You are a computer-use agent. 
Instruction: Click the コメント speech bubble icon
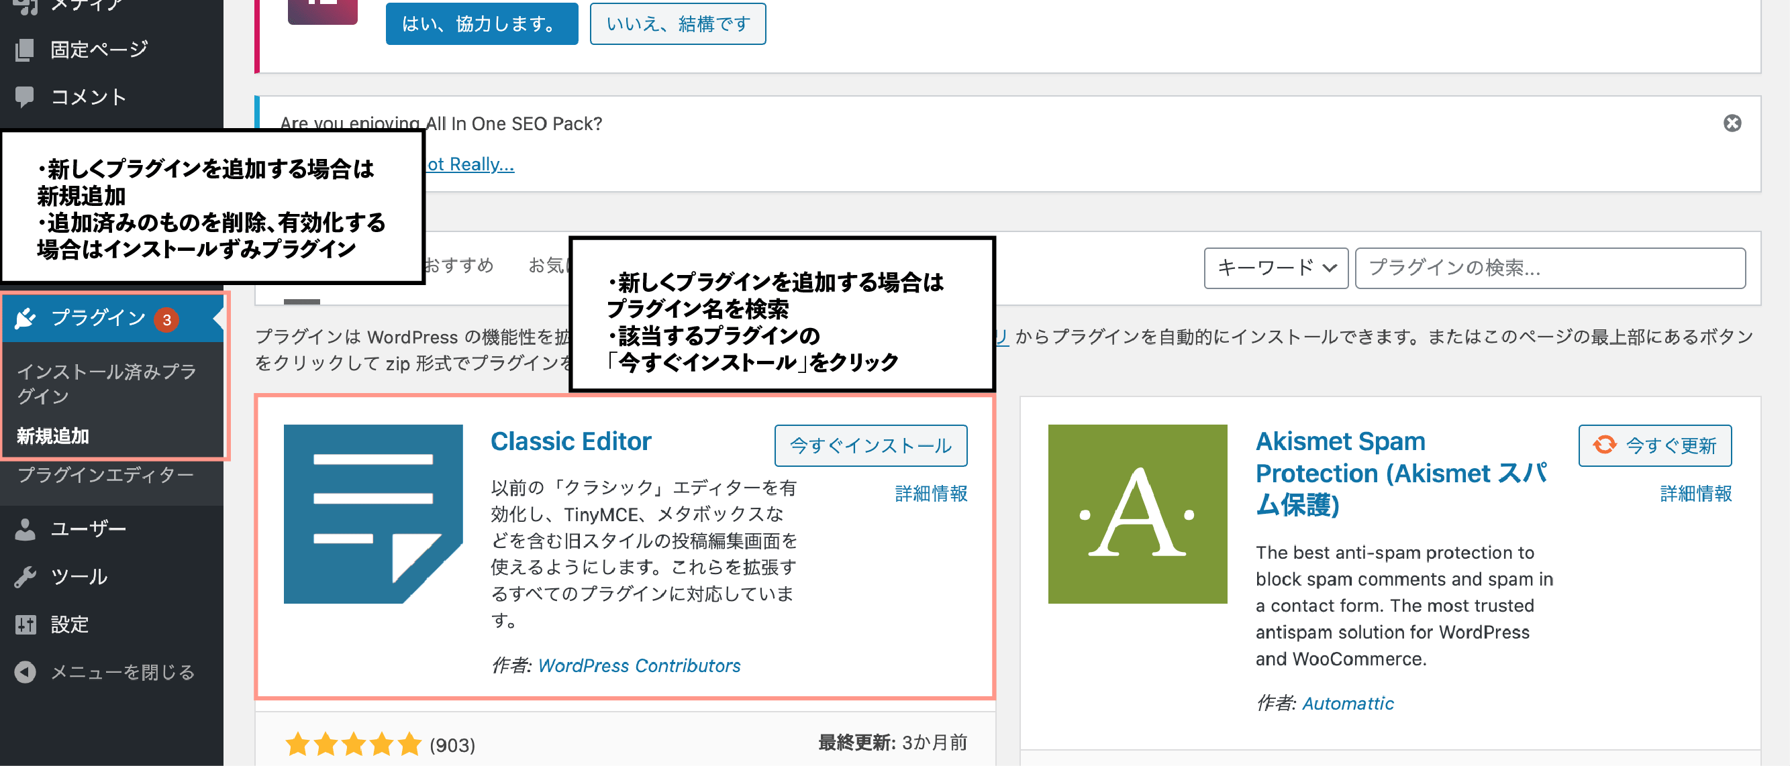[x=25, y=97]
